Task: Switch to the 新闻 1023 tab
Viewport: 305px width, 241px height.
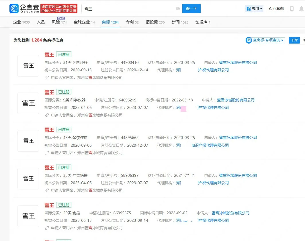Action: [180, 22]
